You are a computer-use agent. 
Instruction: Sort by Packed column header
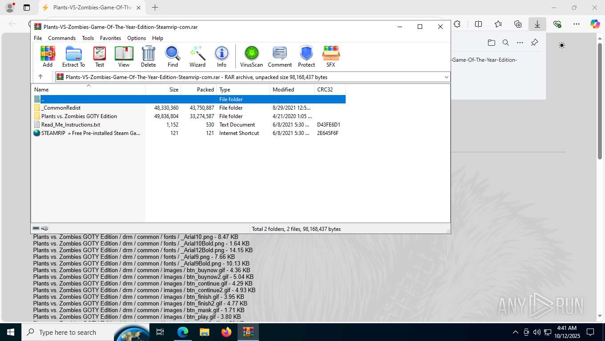199,90
